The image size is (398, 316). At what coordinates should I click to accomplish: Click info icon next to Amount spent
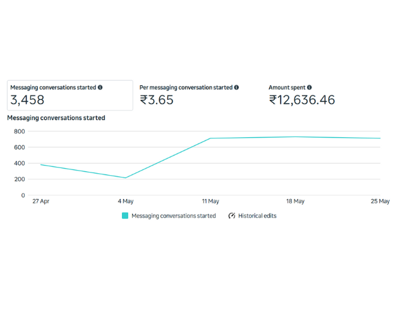pyautogui.click(x=310, y=87)
